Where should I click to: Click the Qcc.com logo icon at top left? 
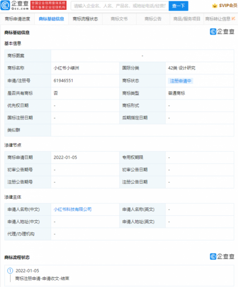[5, 5]
